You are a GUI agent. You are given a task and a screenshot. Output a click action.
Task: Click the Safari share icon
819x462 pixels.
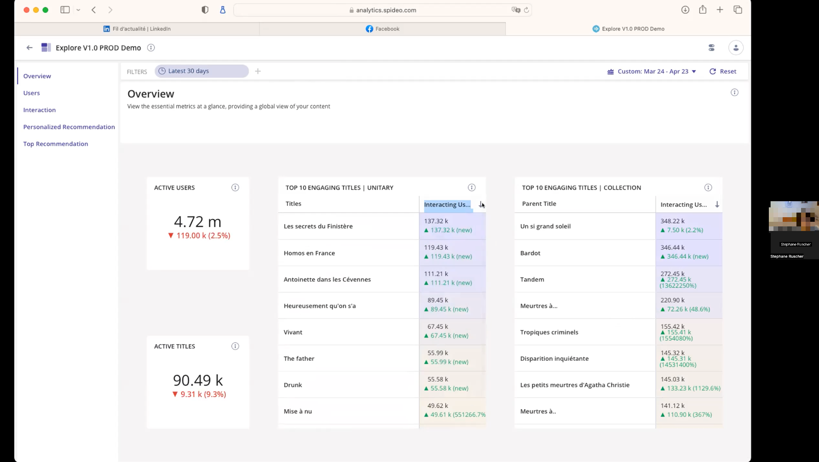(703, 9)
